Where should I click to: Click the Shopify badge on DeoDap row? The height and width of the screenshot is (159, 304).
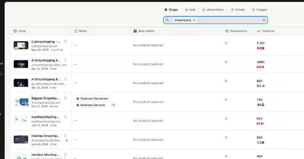67,140
